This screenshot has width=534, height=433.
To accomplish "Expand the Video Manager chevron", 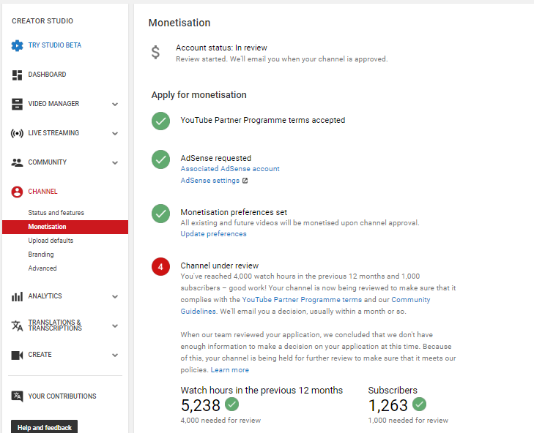I will 115,104.
